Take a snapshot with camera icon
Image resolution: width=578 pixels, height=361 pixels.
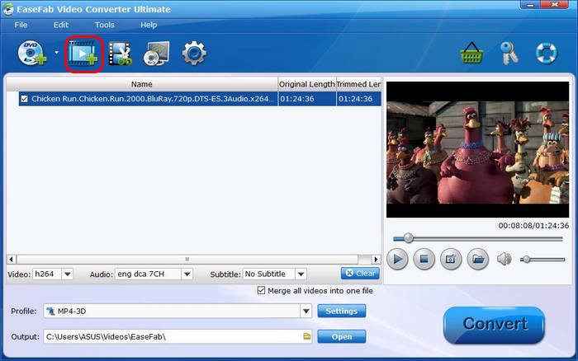(x=451, y=259)
